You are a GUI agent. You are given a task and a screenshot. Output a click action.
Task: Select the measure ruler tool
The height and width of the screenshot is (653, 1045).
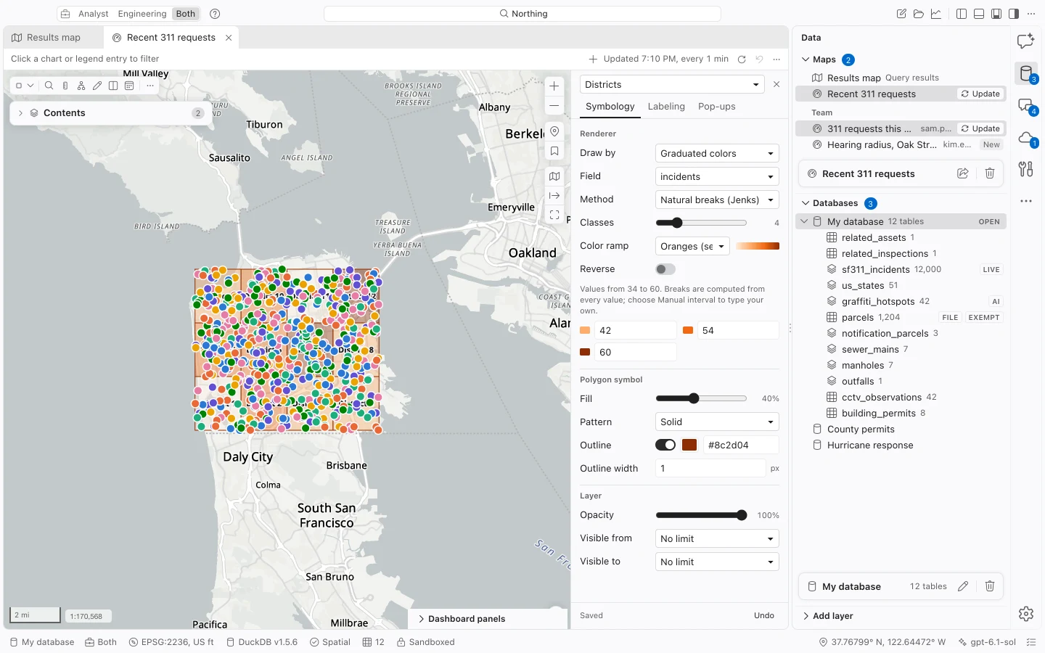[x=65, y=86]
